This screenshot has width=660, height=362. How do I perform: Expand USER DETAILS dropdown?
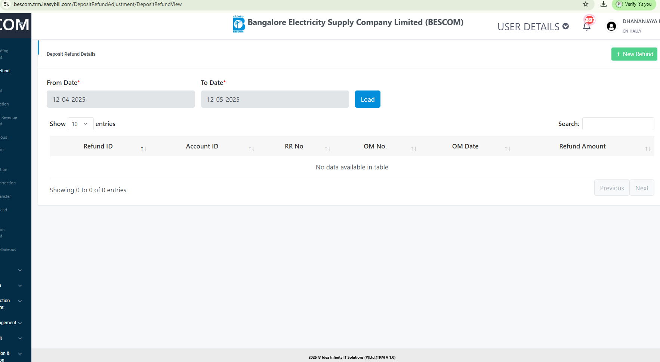coord(533,27)
